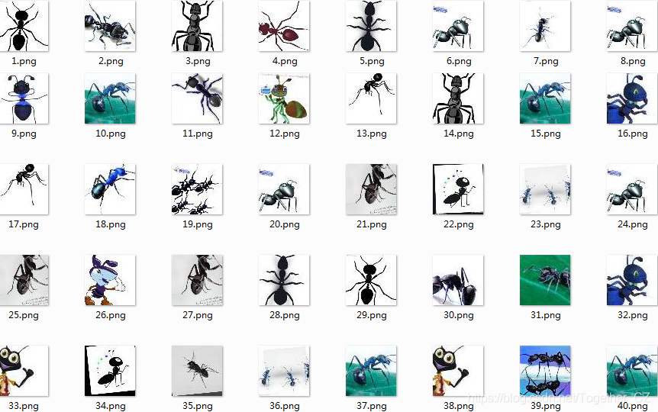Choose the 21.png thumbnail
The image size is (658, 412).
pos(371,189)
